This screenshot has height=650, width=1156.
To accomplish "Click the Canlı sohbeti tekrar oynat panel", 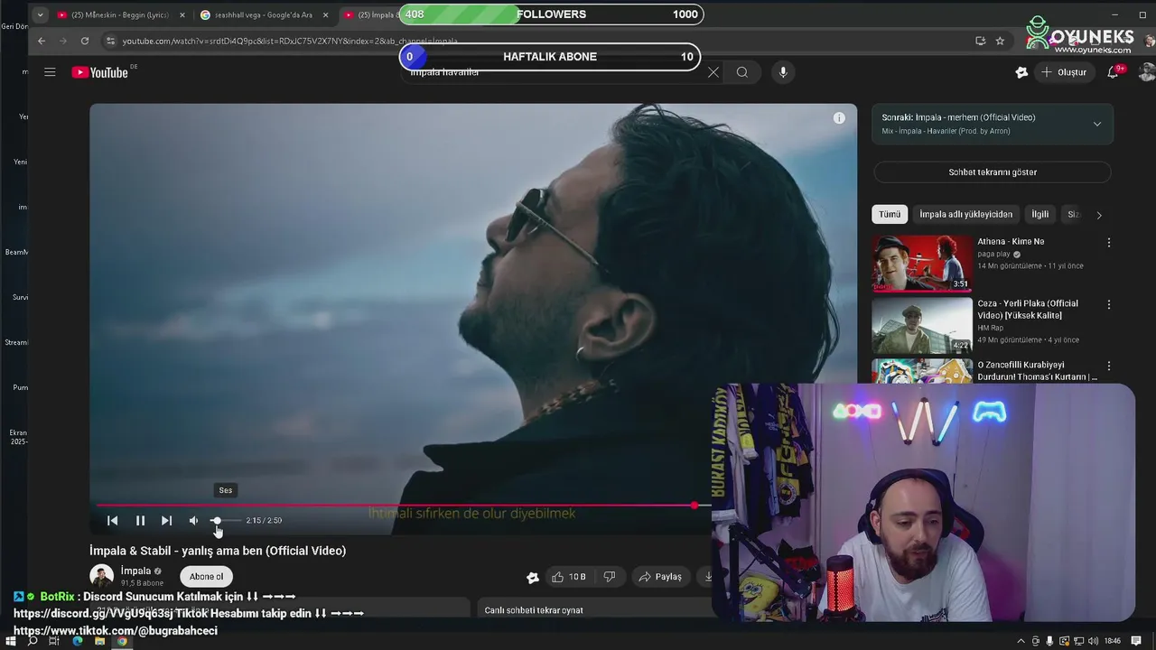I will click(x=596, y=610).
